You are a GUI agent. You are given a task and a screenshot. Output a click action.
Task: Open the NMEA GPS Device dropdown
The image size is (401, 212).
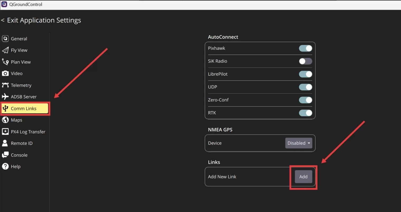tap(299, 143)
